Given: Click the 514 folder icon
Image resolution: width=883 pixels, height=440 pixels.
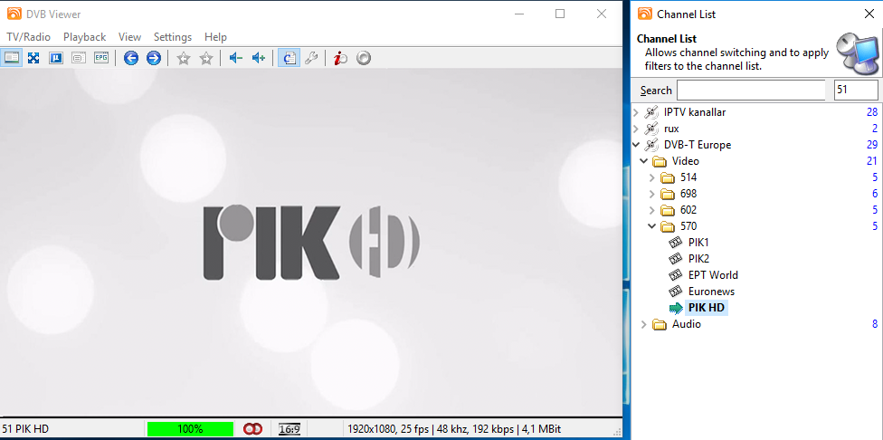Looking at the screenshot, I should point(668,178).
